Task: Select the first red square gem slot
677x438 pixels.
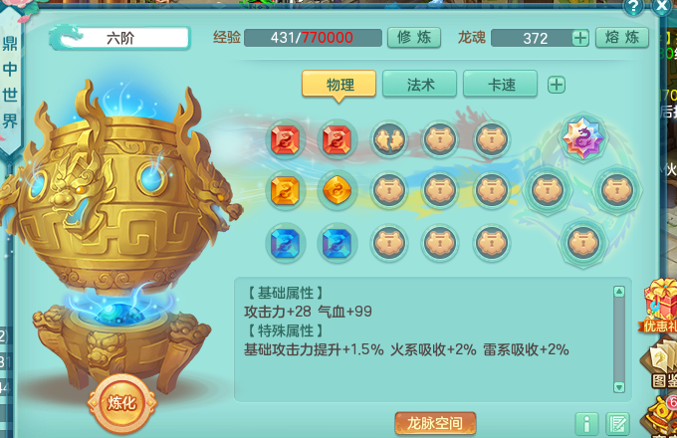Action: 286,140
